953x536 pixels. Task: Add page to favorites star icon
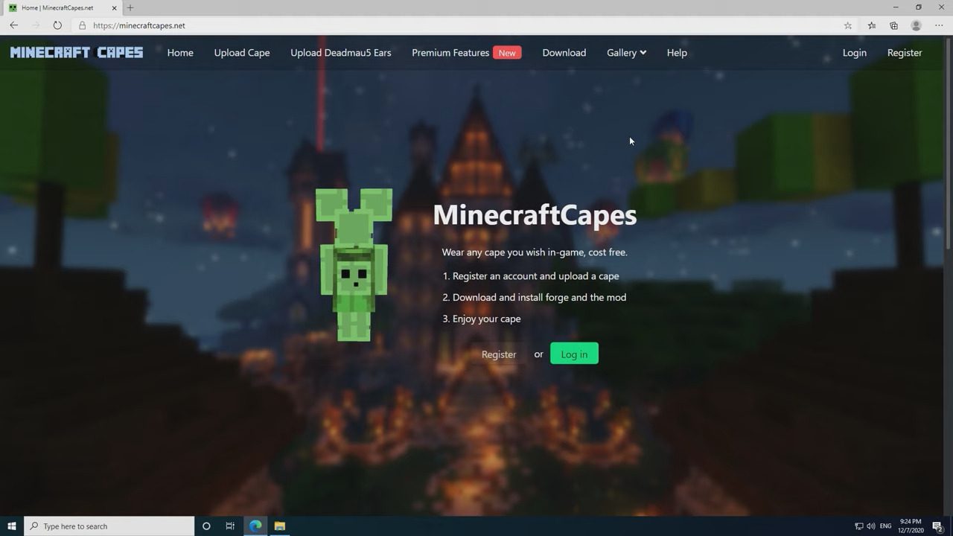coord(848,25)
